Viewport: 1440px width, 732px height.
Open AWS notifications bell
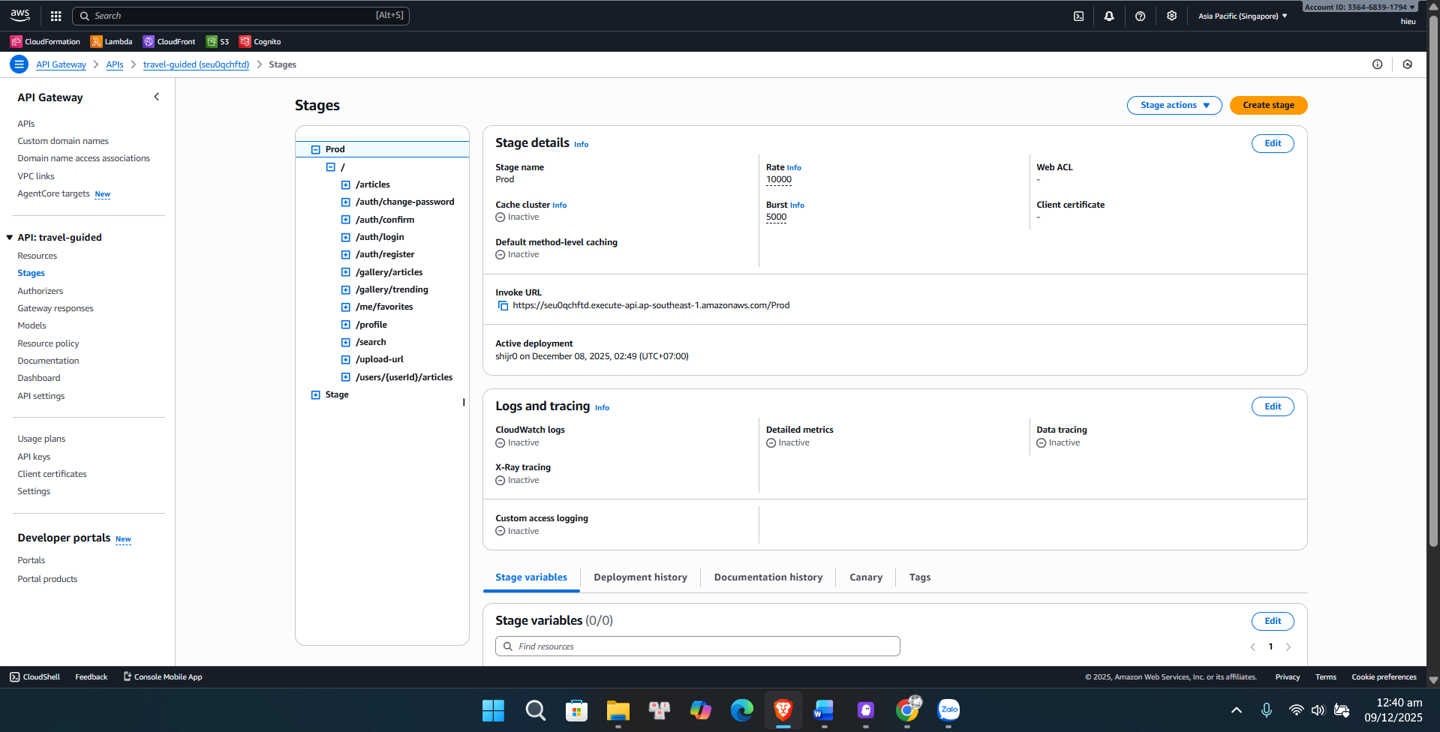[1109, 15]
